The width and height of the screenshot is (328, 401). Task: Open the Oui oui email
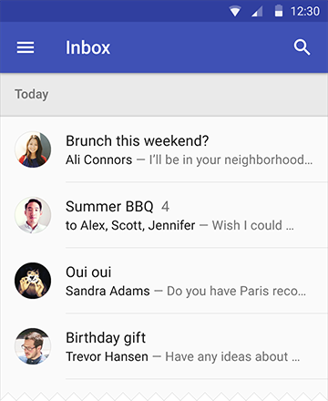[164, 281]
